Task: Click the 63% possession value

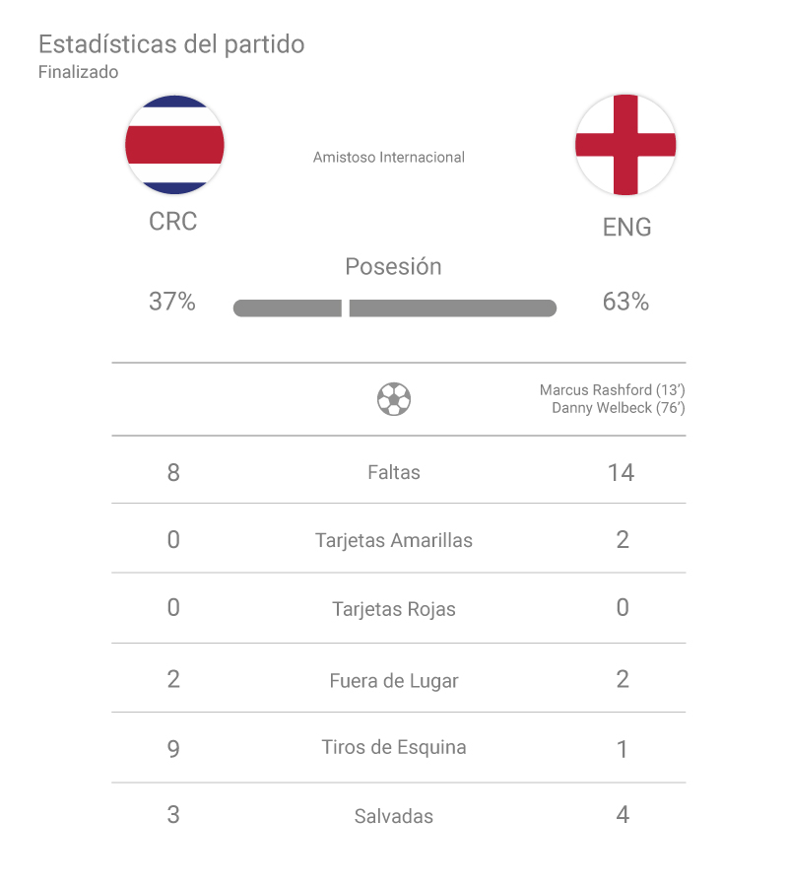Action: (x=625, y=303)
